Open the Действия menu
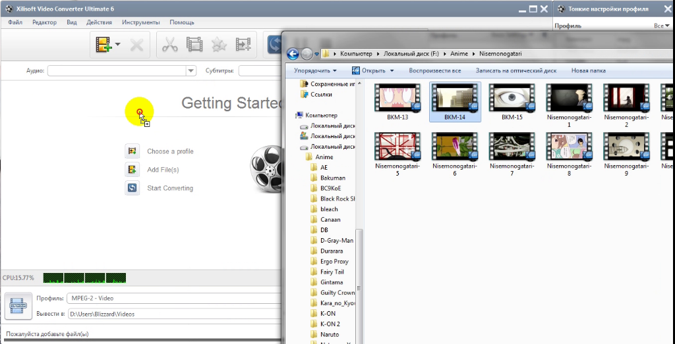This screenshot has width=675, height=344. click(99, 22)
